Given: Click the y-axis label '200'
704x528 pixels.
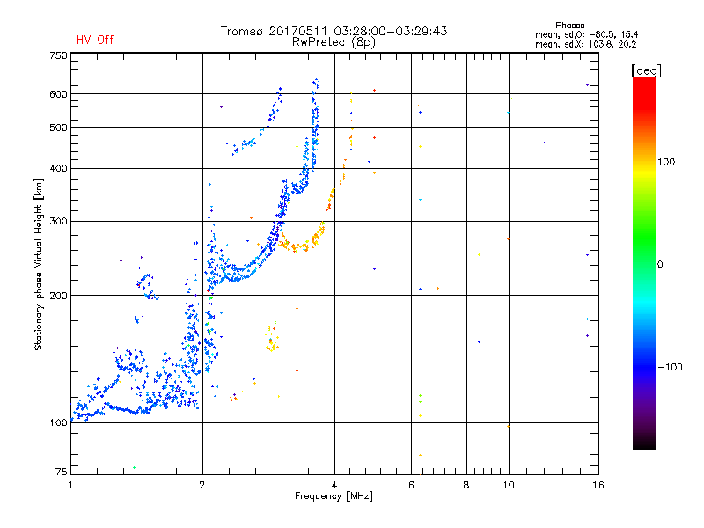Looking at the screenshot, I should [x=58, y=296].
